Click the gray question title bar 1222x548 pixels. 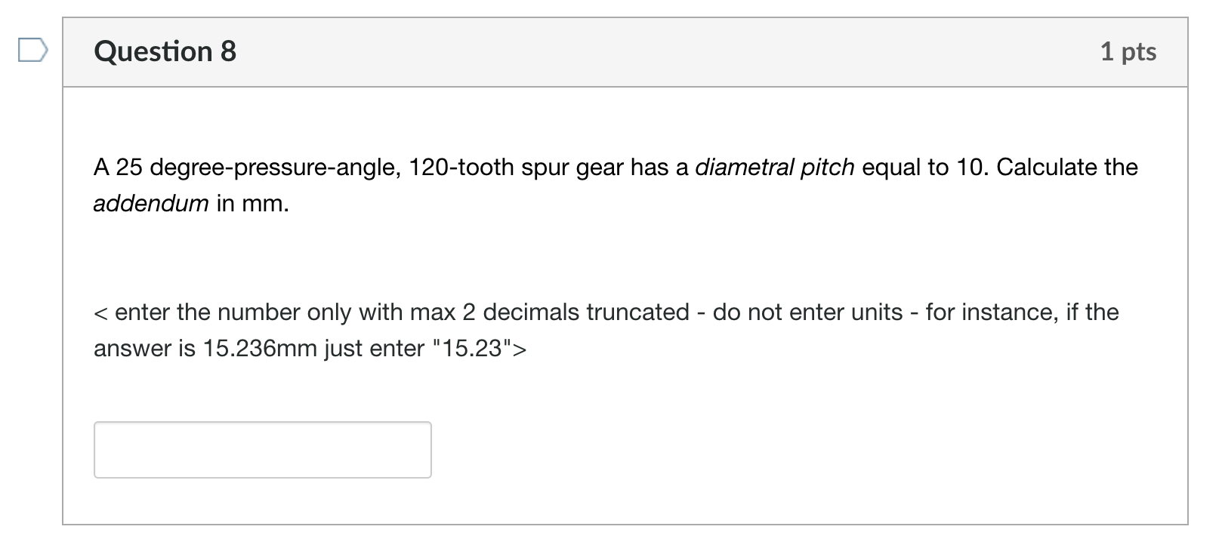coord(604,51)
